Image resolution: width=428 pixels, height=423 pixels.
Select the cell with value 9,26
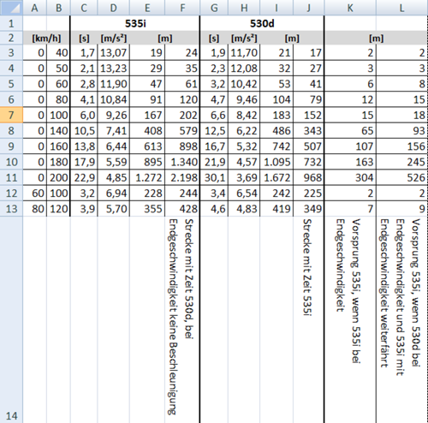(113, 115)
